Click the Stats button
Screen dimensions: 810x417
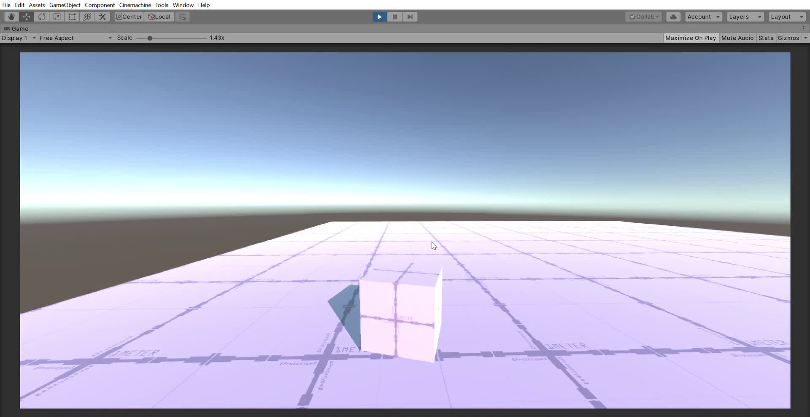tap(766, 38)
